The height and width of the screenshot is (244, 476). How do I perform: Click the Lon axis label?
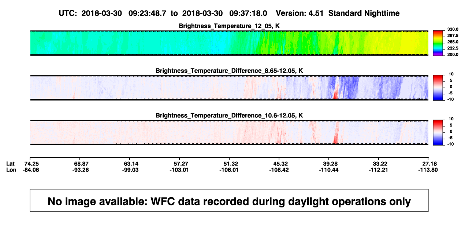click(11, 170)
